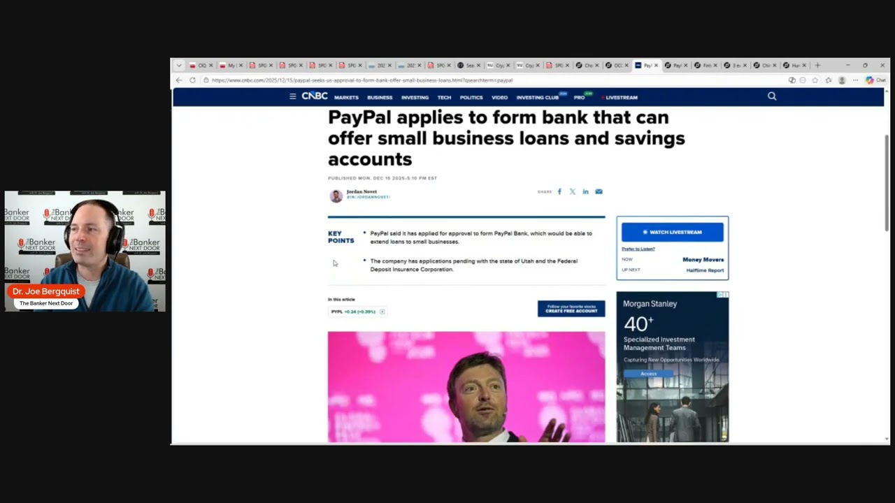The width and height of the screenshot is (895, 503).
Task: Open the Halftime Report show link
Action: pos(705,270)
